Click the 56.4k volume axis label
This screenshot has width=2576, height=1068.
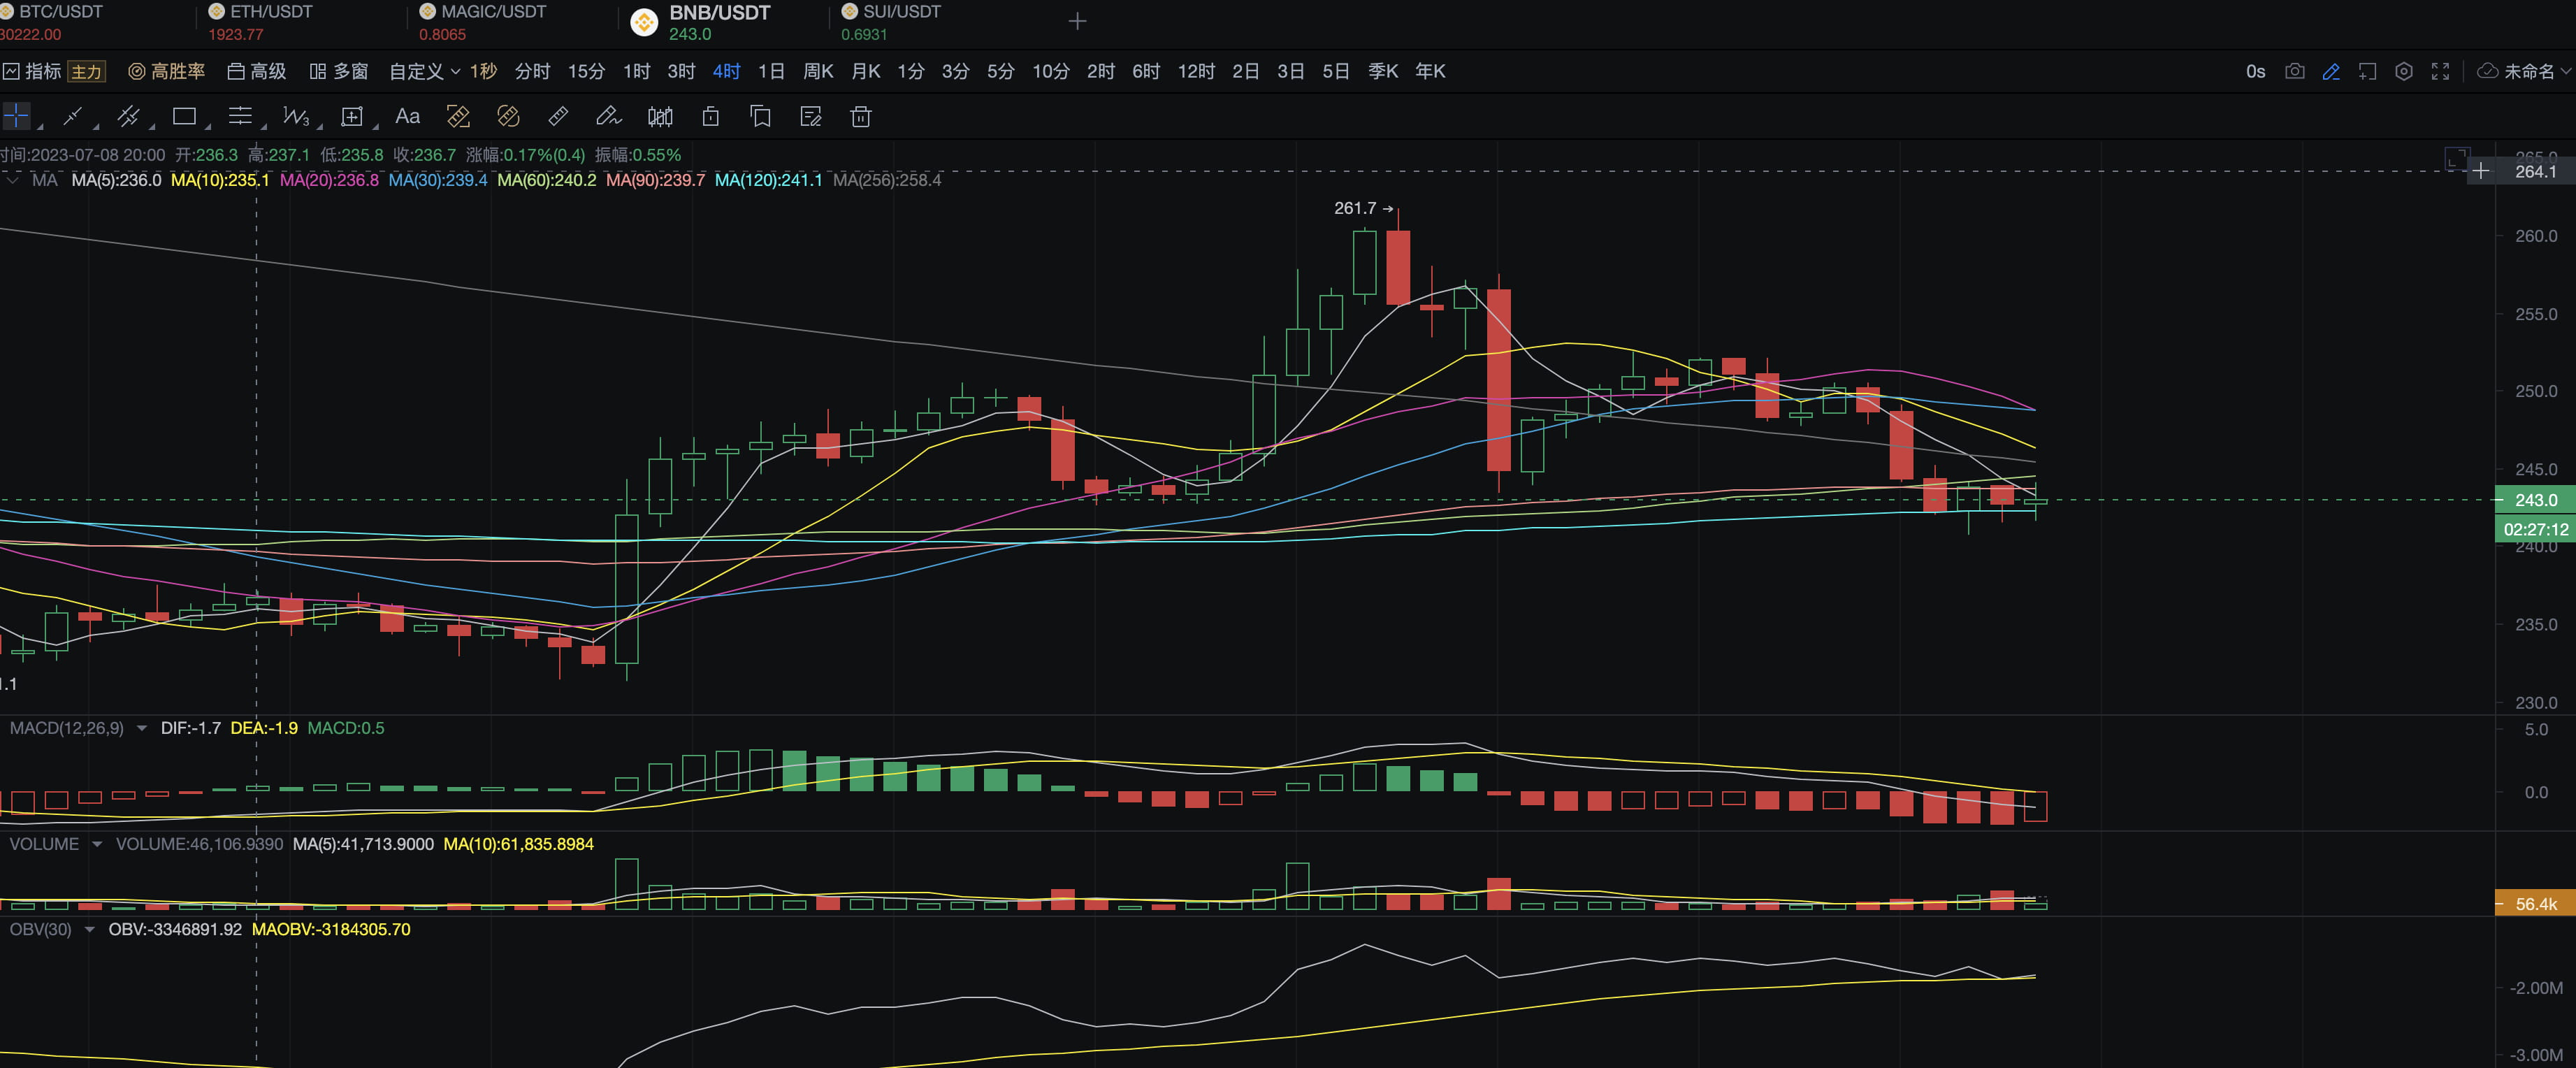(x=2535, y=903)
